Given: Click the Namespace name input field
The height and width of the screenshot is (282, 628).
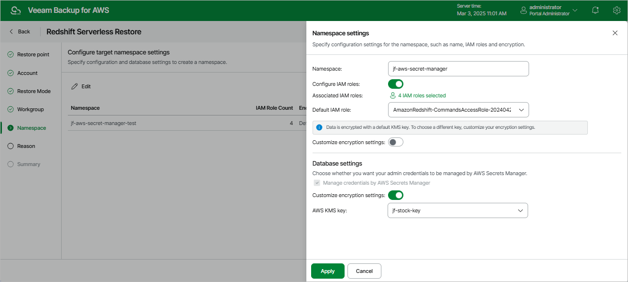Looking at the screenshot, I should coord(458,69).
